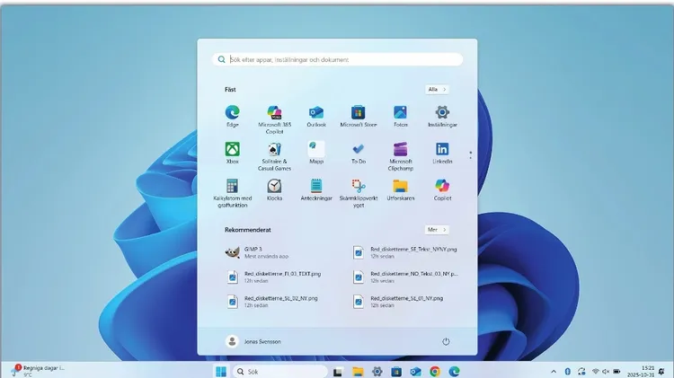Show more recommendations with Mer button
Screen dimensions: 674x378
coord(437,230)
